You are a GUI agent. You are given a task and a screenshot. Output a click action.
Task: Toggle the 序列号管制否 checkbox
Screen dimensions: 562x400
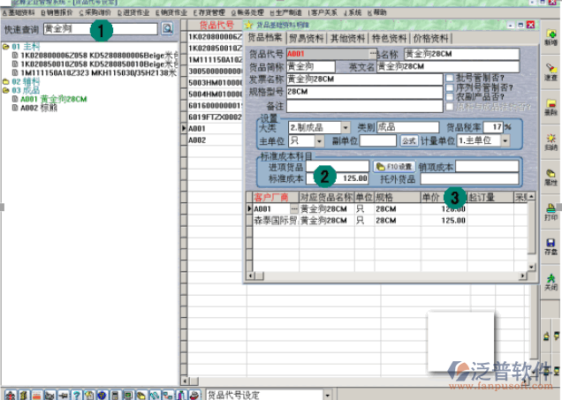pos(450,87)
